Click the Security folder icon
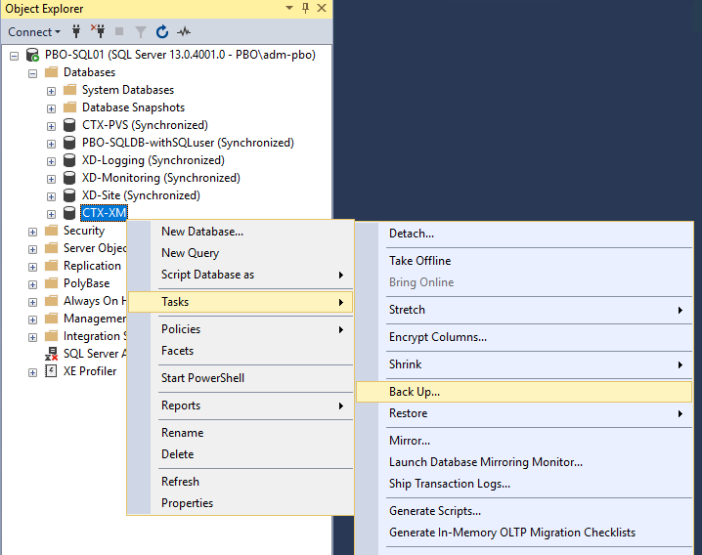 coord(52,230)
